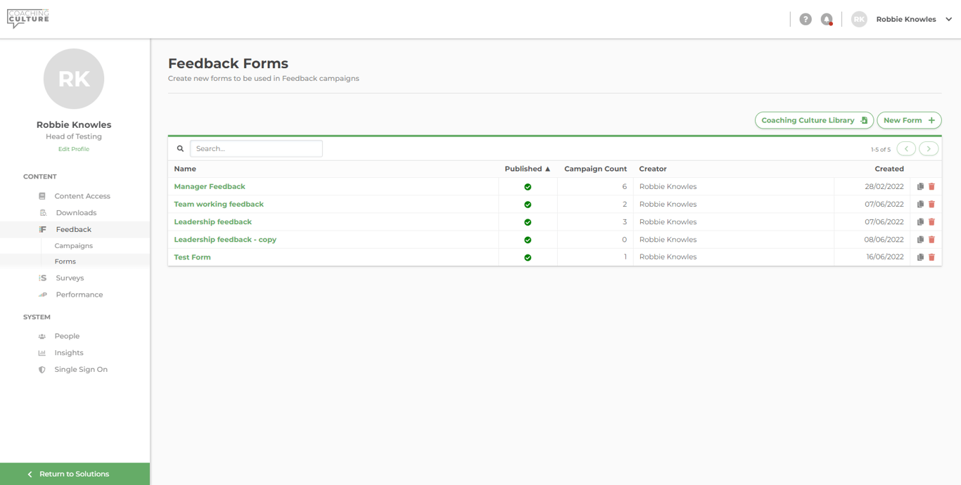This screenshot has height=485, width=961.
Task: Click the Coaching Culture logo
Action: pyautogui.click(x=28, y=18)
